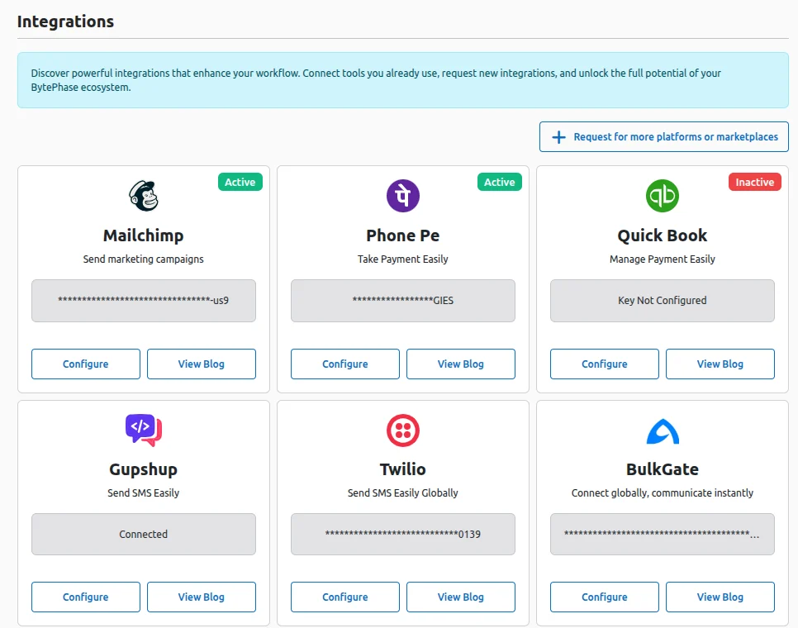Click the blue info banner about integrations
The height and width of the screenshot is (628, 798).
click(403, 80)
